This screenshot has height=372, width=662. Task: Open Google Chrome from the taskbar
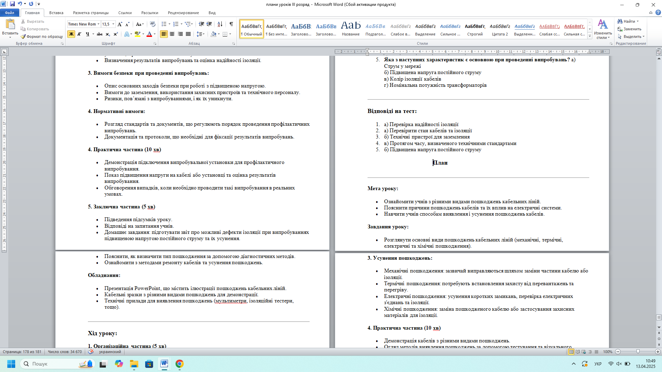pos(179,364)
